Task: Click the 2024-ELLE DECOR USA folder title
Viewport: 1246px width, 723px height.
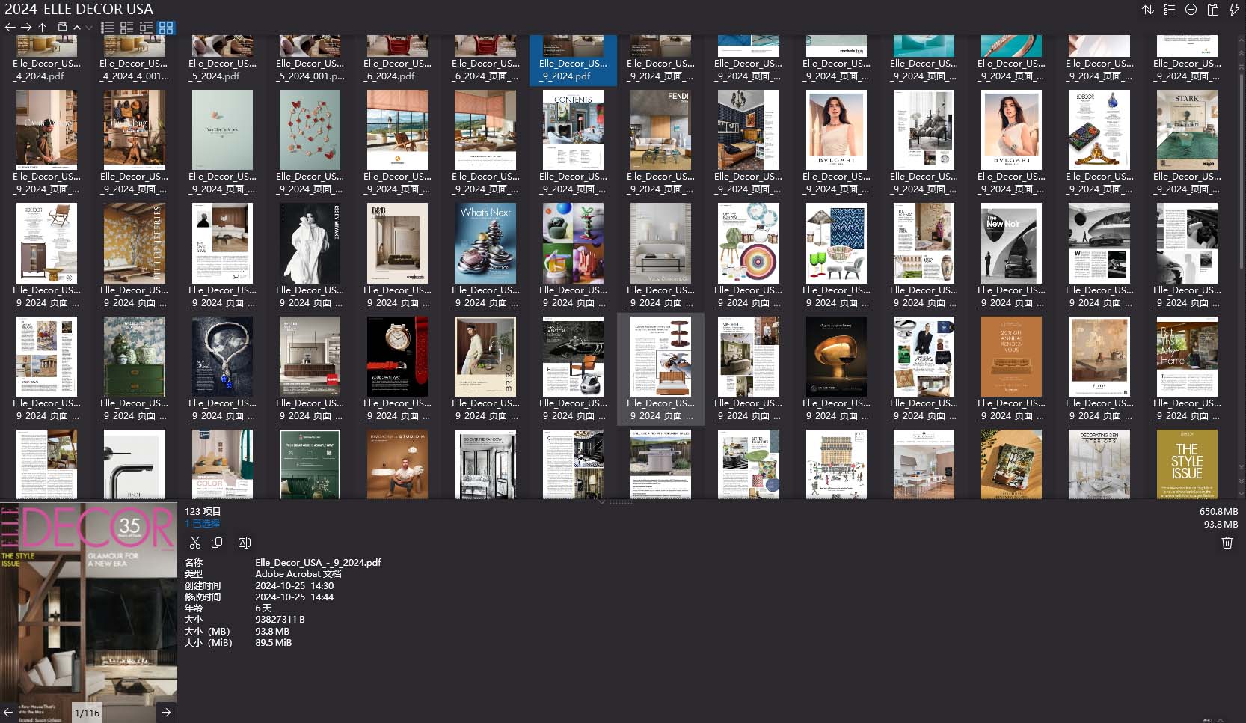Action: [79, 10]
